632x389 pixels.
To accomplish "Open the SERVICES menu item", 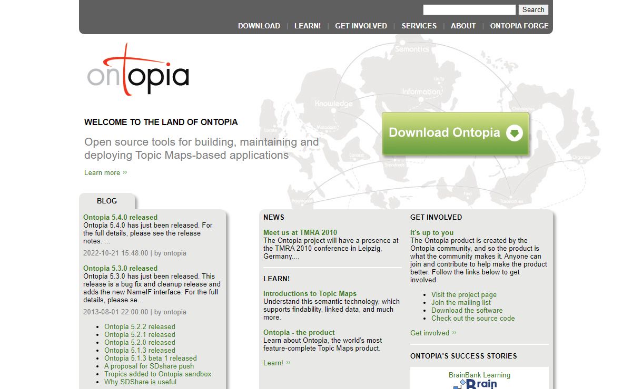I will click(419, 26).
